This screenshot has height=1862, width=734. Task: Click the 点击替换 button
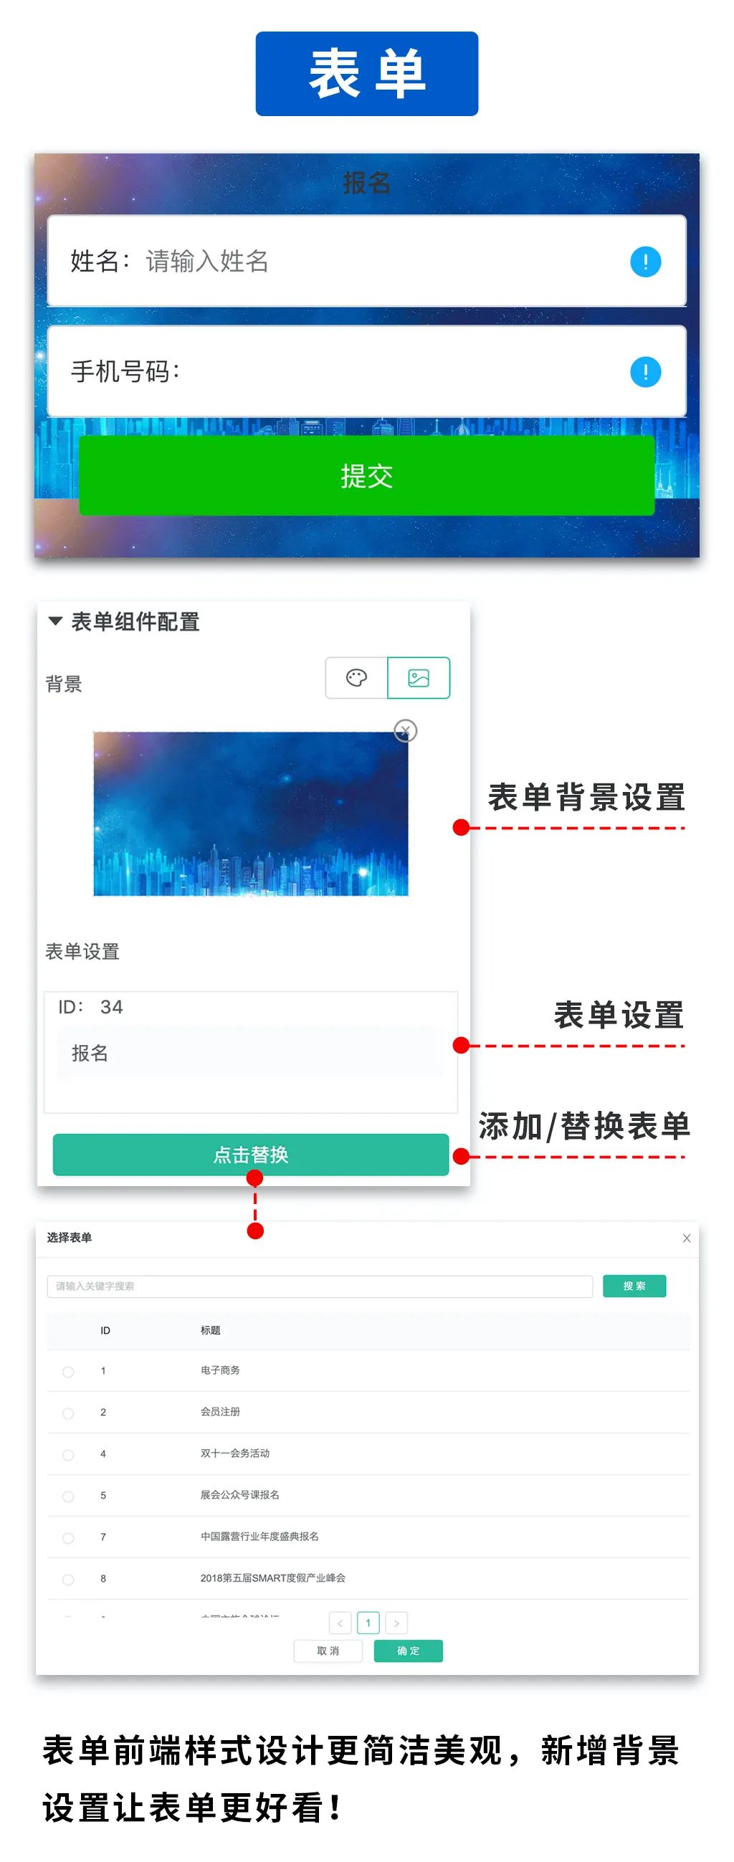(x=251, y=1155)
